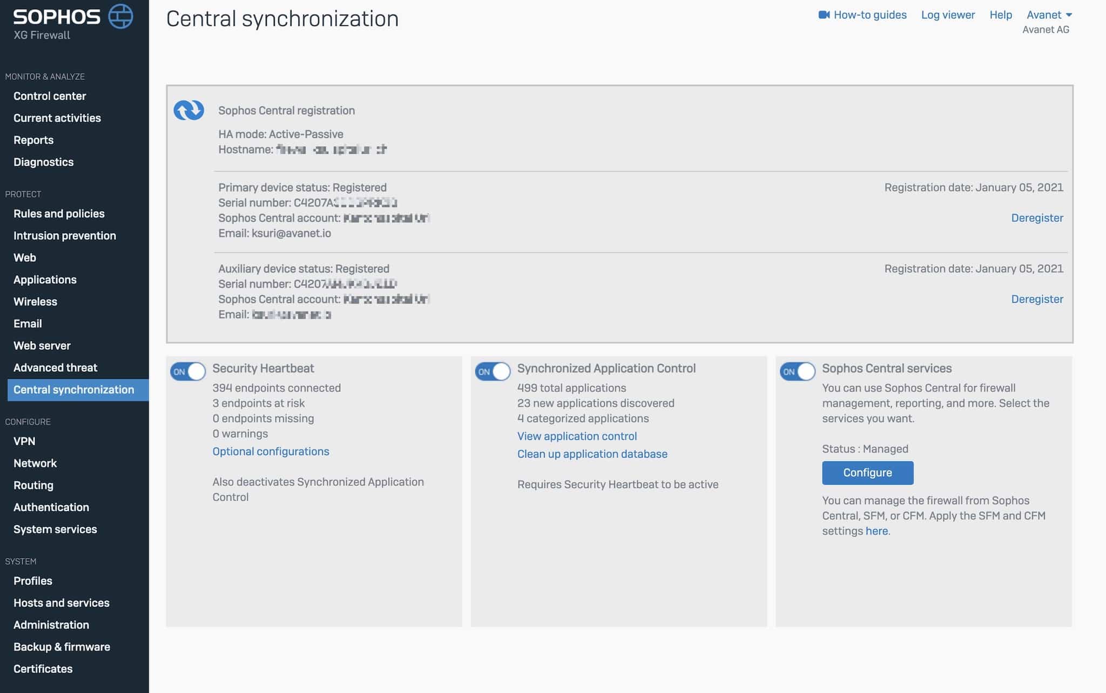
Task: Follow the 'here' SFM settings link
Action: [x=876, y=531]
